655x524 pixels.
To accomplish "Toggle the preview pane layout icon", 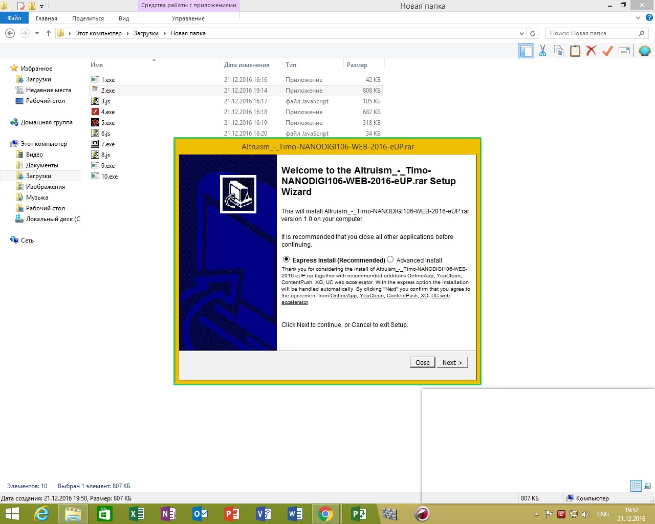I will coord(526,51).
